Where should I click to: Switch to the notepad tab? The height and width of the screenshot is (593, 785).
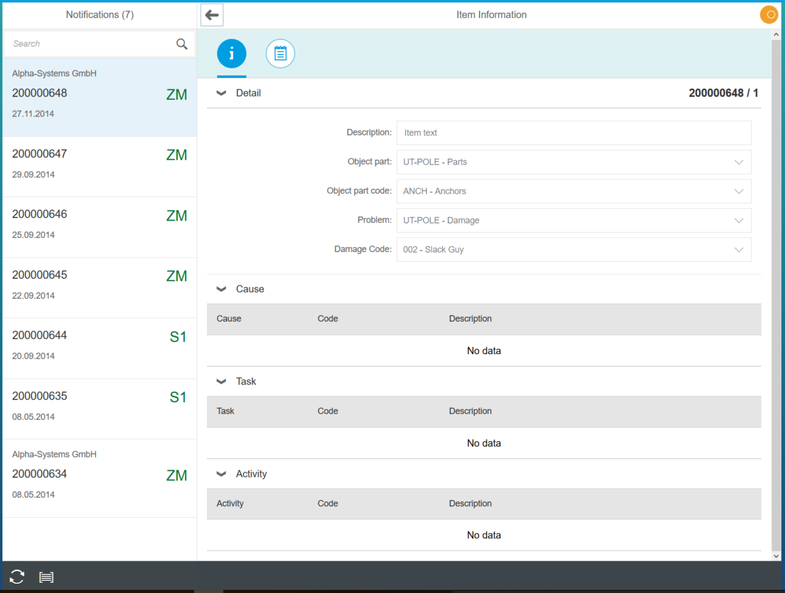pos(280,53)
